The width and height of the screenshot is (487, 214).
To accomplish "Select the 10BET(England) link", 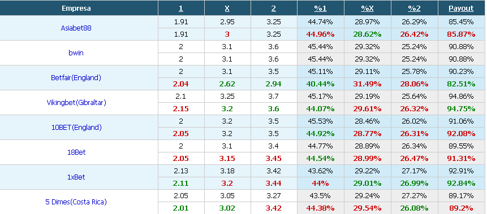I will pyautogui.click(x=76, y=128).
